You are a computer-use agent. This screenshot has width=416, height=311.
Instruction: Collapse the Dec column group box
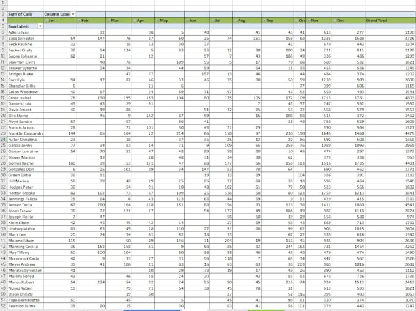[x=335, y=20]
